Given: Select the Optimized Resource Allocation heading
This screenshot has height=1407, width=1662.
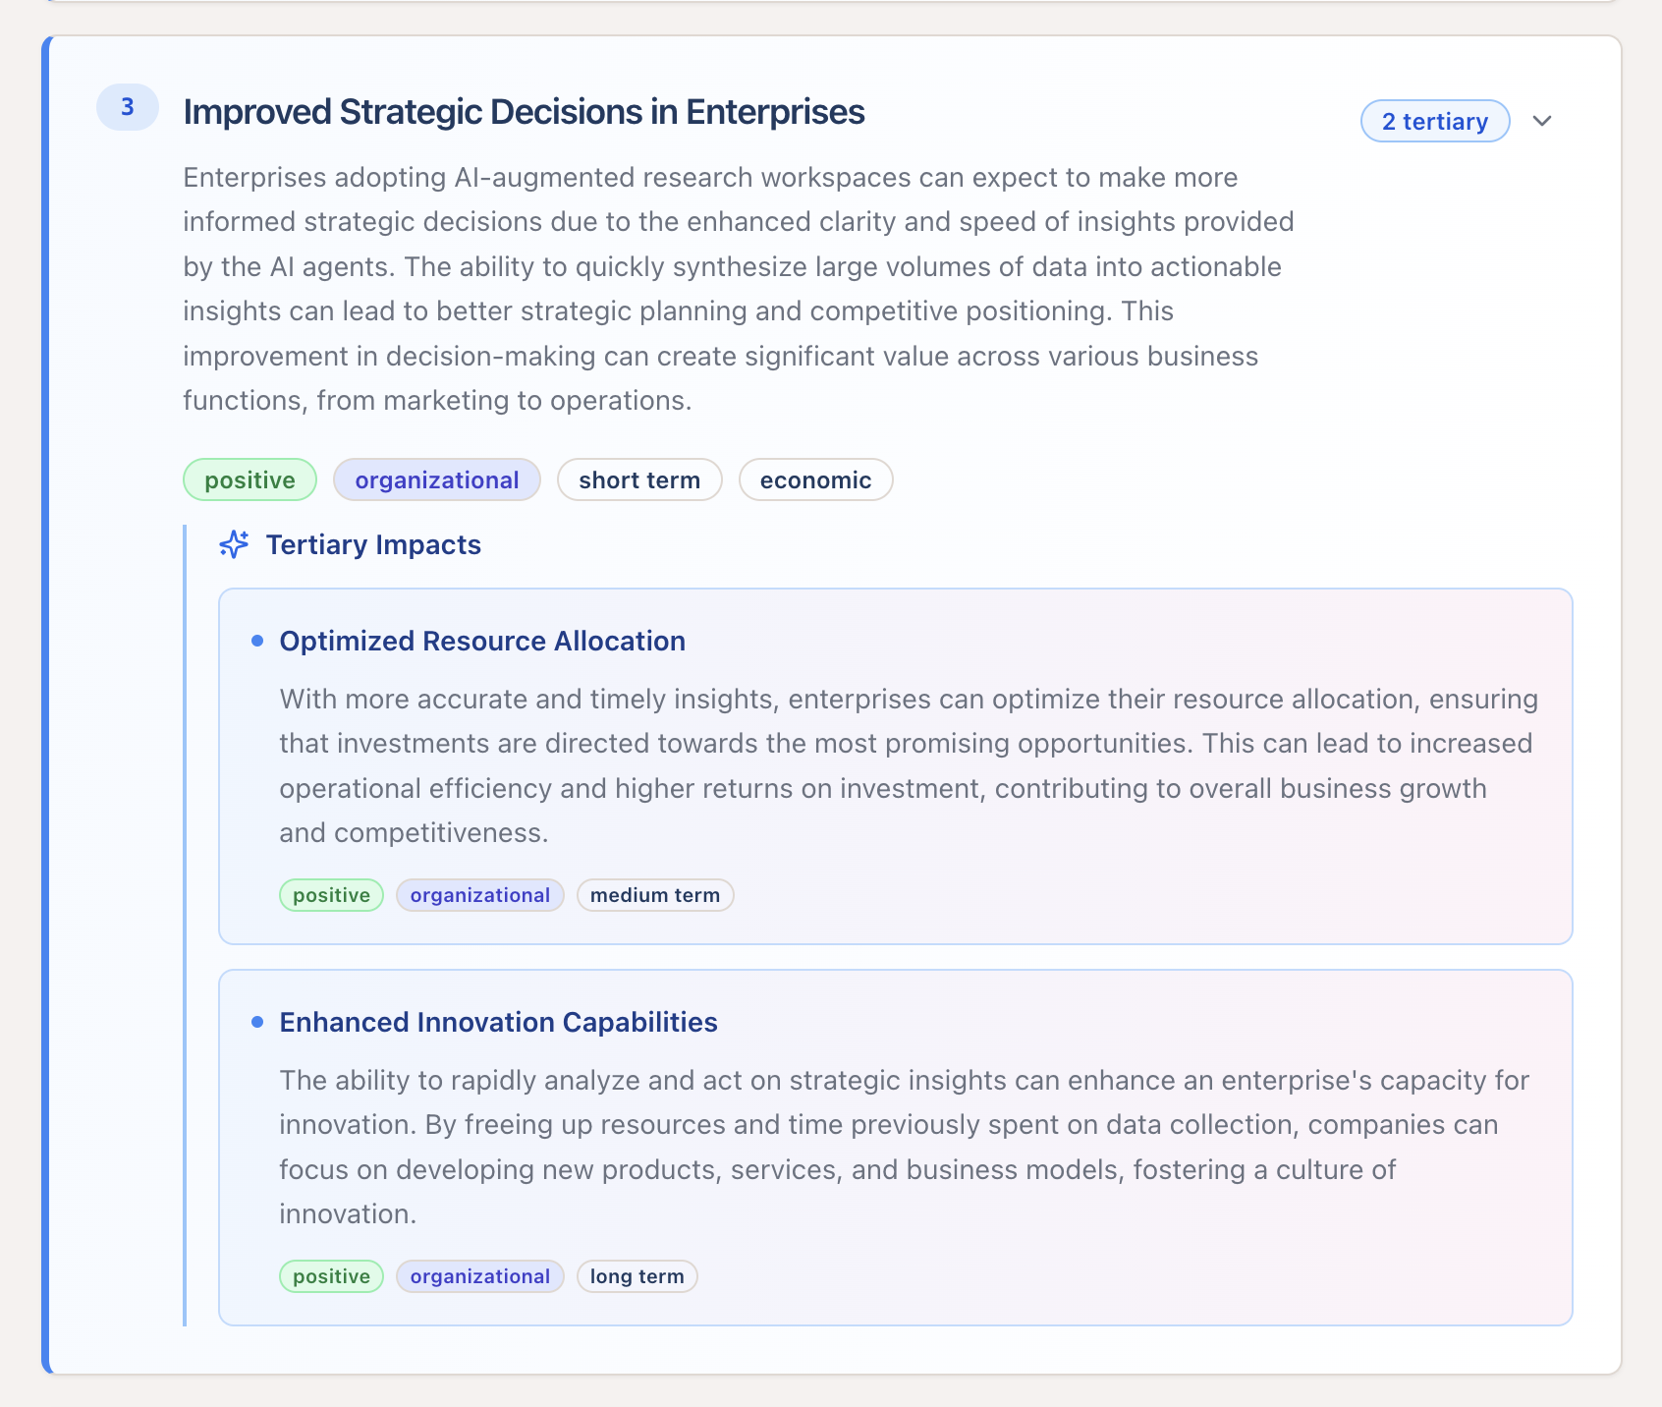Looking at the screenshot, I should coord(482,641).
